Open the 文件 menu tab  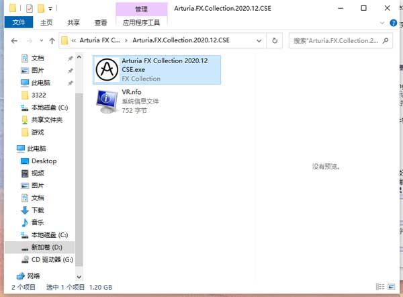(19, 22)
